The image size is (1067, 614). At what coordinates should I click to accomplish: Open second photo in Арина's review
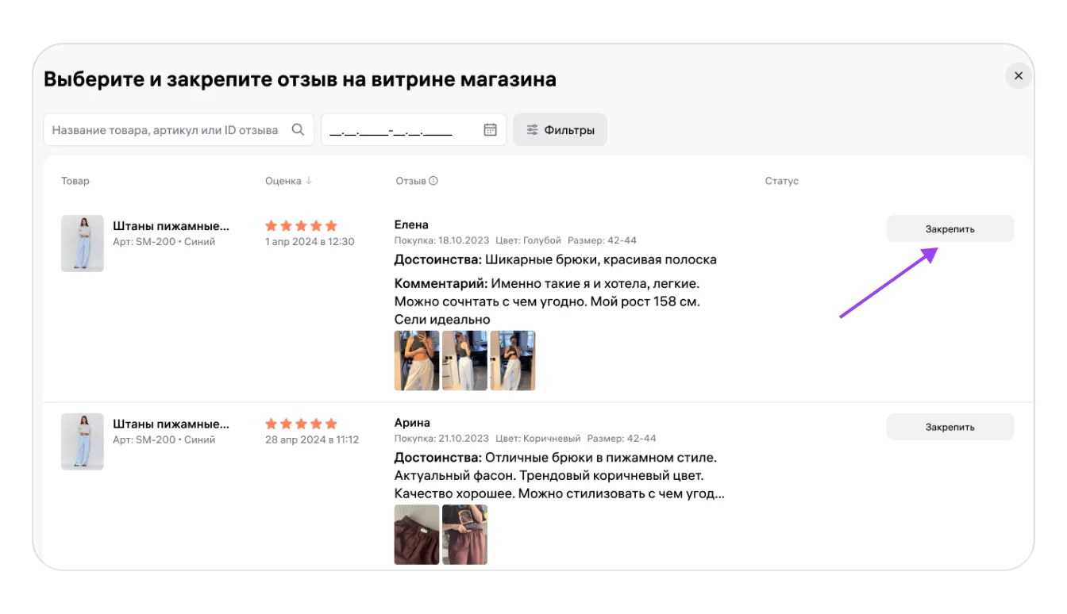[x=464, y=535]
